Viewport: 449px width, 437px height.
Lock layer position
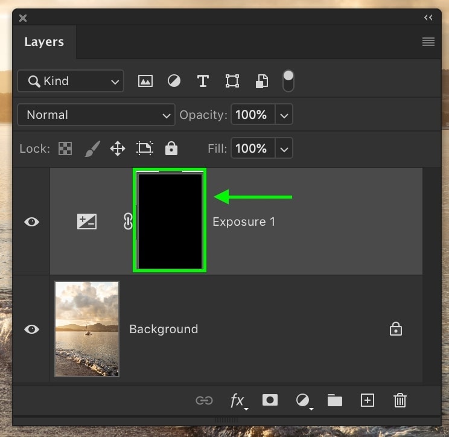[x=118, y=148]
